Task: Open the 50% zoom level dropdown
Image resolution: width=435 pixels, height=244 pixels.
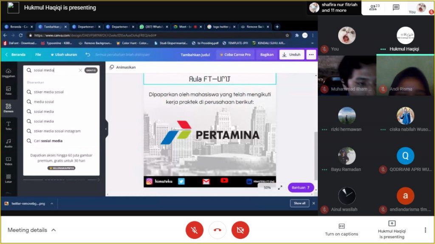Action: pos(267,188)
